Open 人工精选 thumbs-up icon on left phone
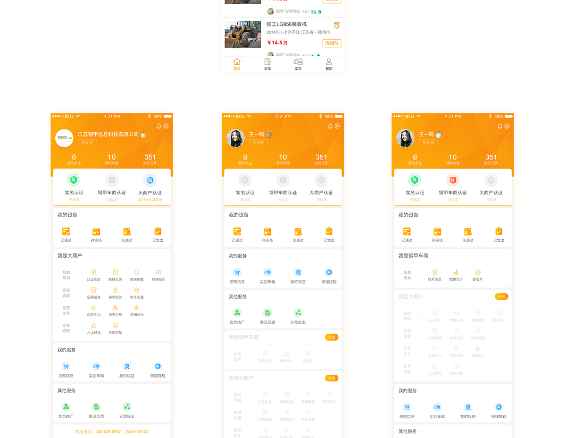The image size is (566, 438). tap(94, 325)
